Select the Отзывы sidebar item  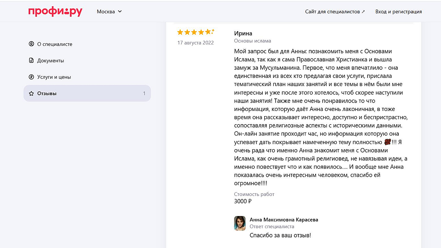47,94
